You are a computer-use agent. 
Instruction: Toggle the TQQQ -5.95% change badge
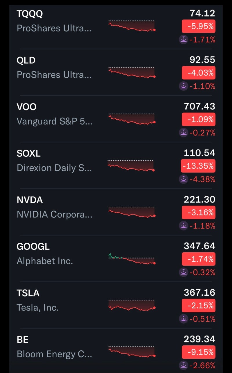(199, 26)
